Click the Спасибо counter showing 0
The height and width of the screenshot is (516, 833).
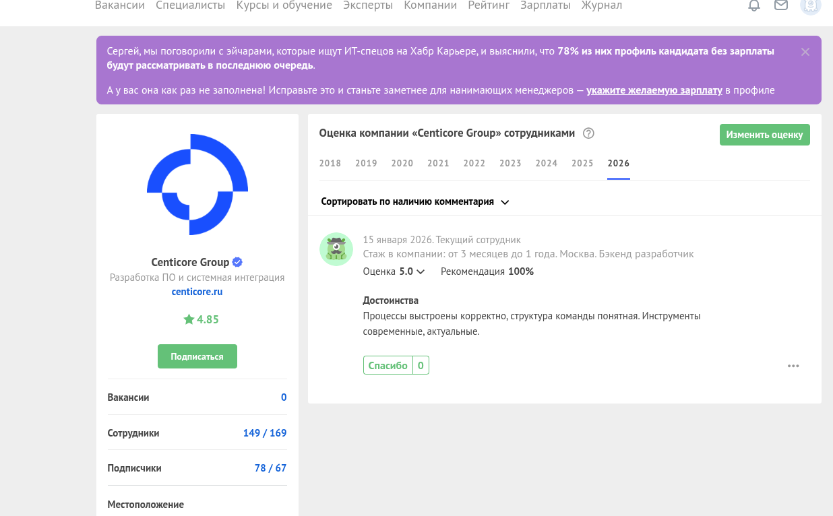pyautogui.click(x=421, y=366)
